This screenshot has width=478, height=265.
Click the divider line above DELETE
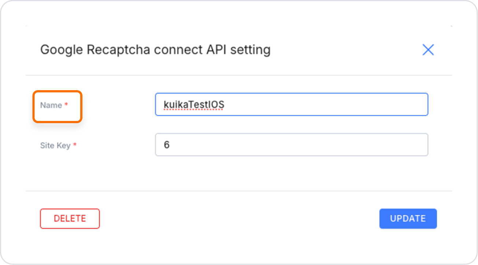[x=238, y=191]
